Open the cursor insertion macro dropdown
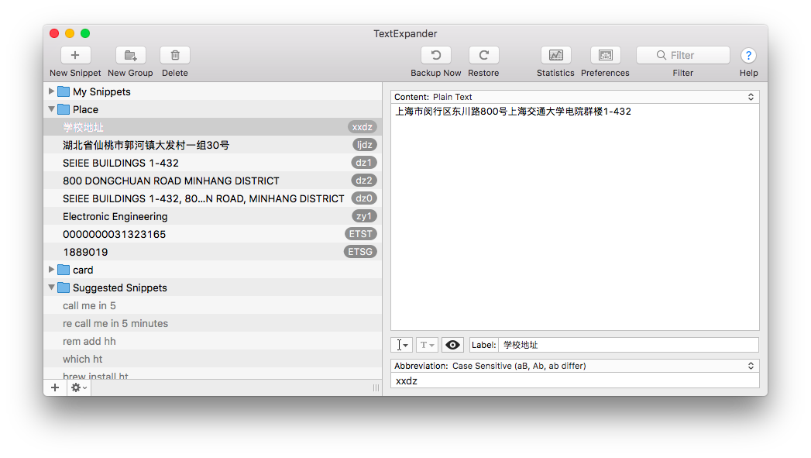This screenshot has width=811, height=458. pyautogui.click(x=402, y=345)
